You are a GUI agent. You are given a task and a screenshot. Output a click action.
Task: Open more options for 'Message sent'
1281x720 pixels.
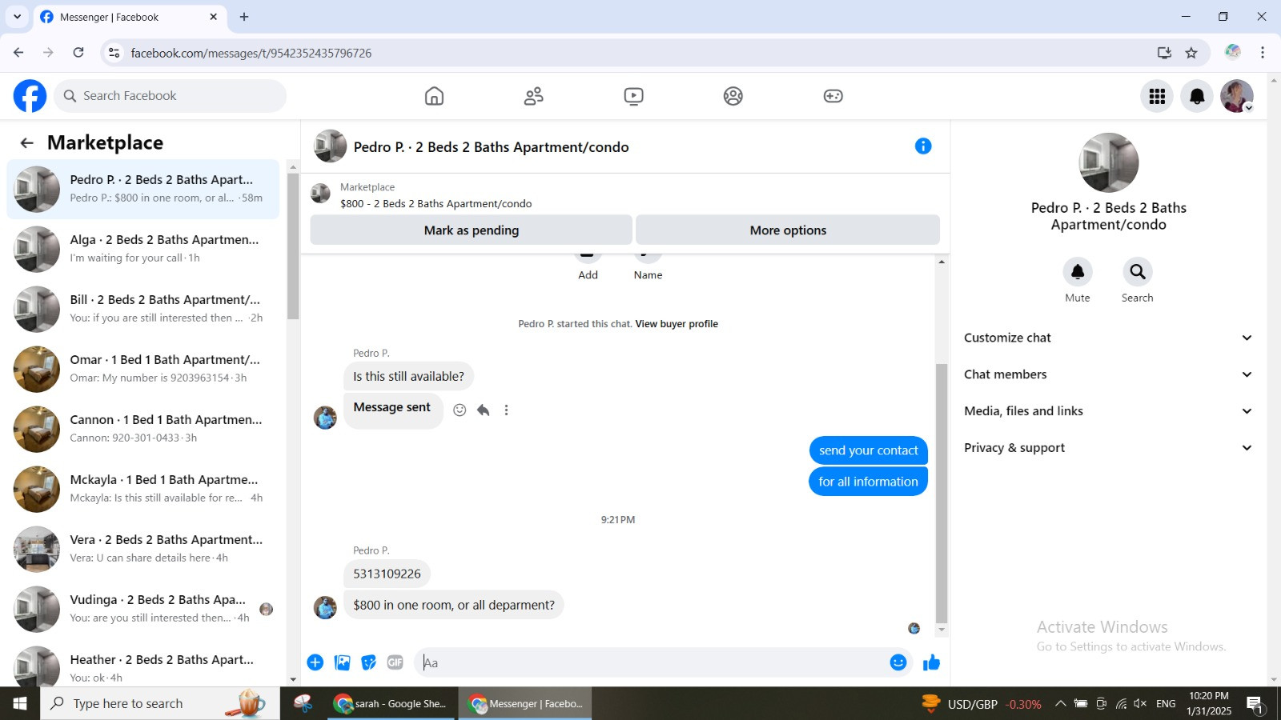point(506,410)
